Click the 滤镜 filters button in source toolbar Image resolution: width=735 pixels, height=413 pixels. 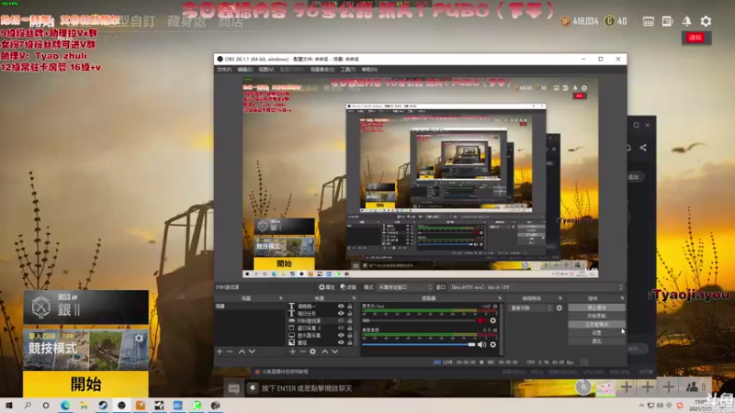click(348, 287)
